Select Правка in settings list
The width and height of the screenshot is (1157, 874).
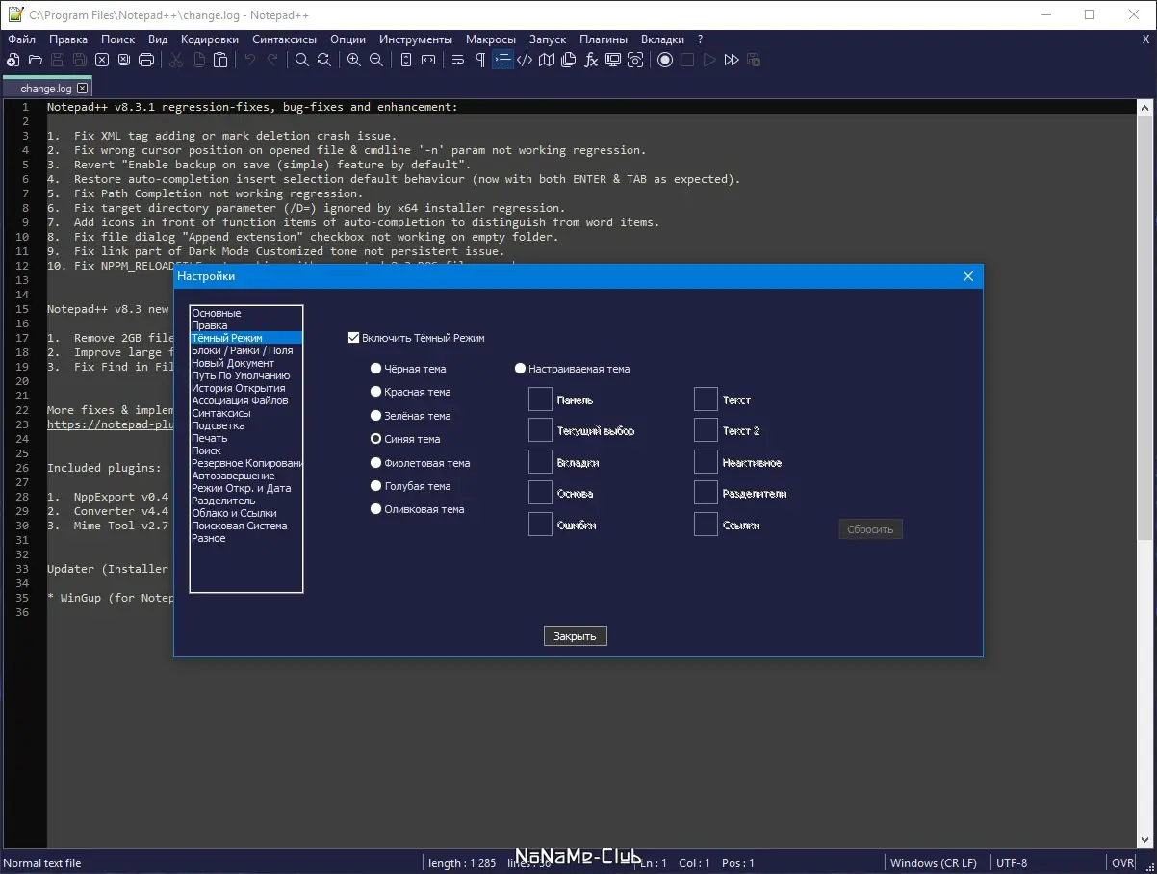click(x=246, y=325)
